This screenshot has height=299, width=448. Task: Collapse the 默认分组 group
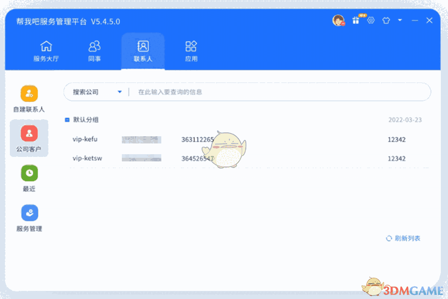[66, 120]
